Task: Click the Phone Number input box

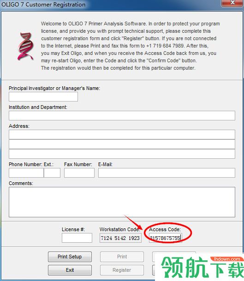Action: point(26,173)
